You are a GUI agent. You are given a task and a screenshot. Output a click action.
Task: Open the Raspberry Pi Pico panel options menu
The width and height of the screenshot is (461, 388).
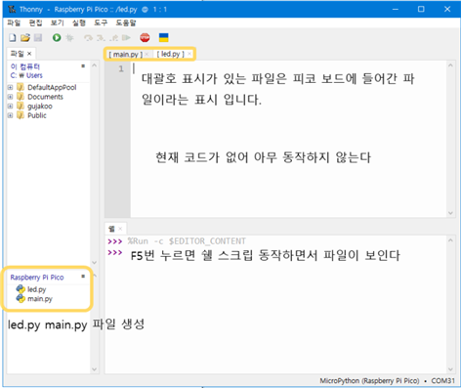coord(83,277)
